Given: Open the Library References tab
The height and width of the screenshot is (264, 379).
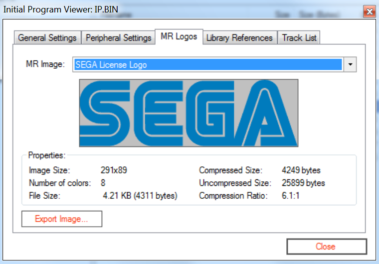Looking at the screenshot, I should point(239,38).
